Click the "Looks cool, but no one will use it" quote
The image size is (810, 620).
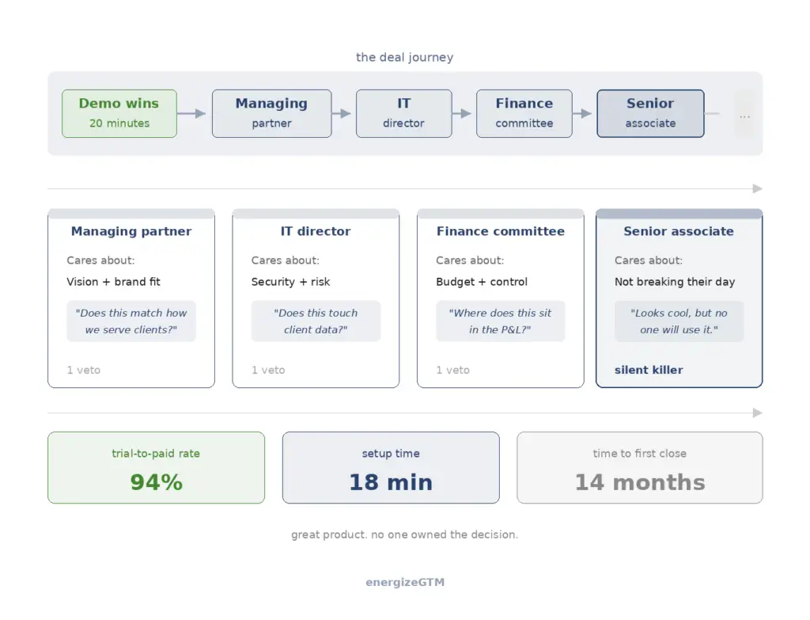click(679, 321)
